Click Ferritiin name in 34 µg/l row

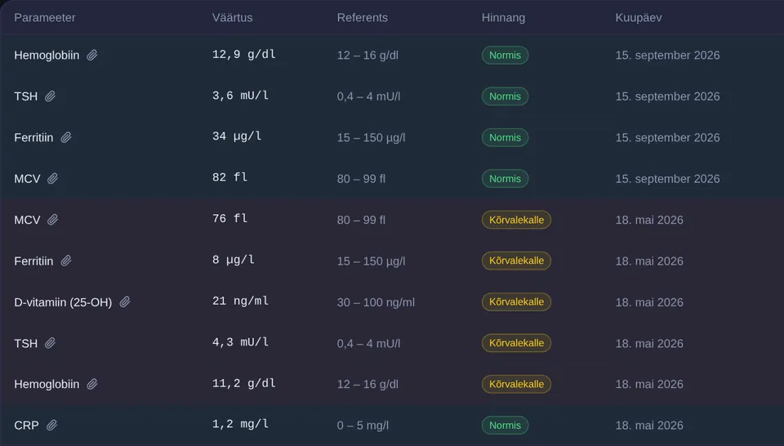33,137
